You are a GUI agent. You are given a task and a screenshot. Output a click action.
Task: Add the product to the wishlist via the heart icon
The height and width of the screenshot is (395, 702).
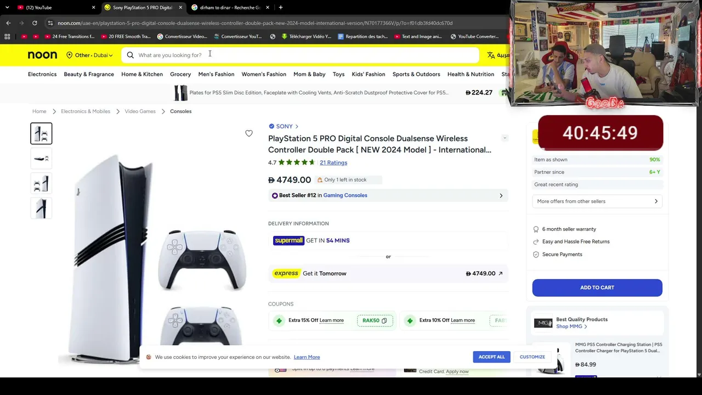(x=249, y=133)
